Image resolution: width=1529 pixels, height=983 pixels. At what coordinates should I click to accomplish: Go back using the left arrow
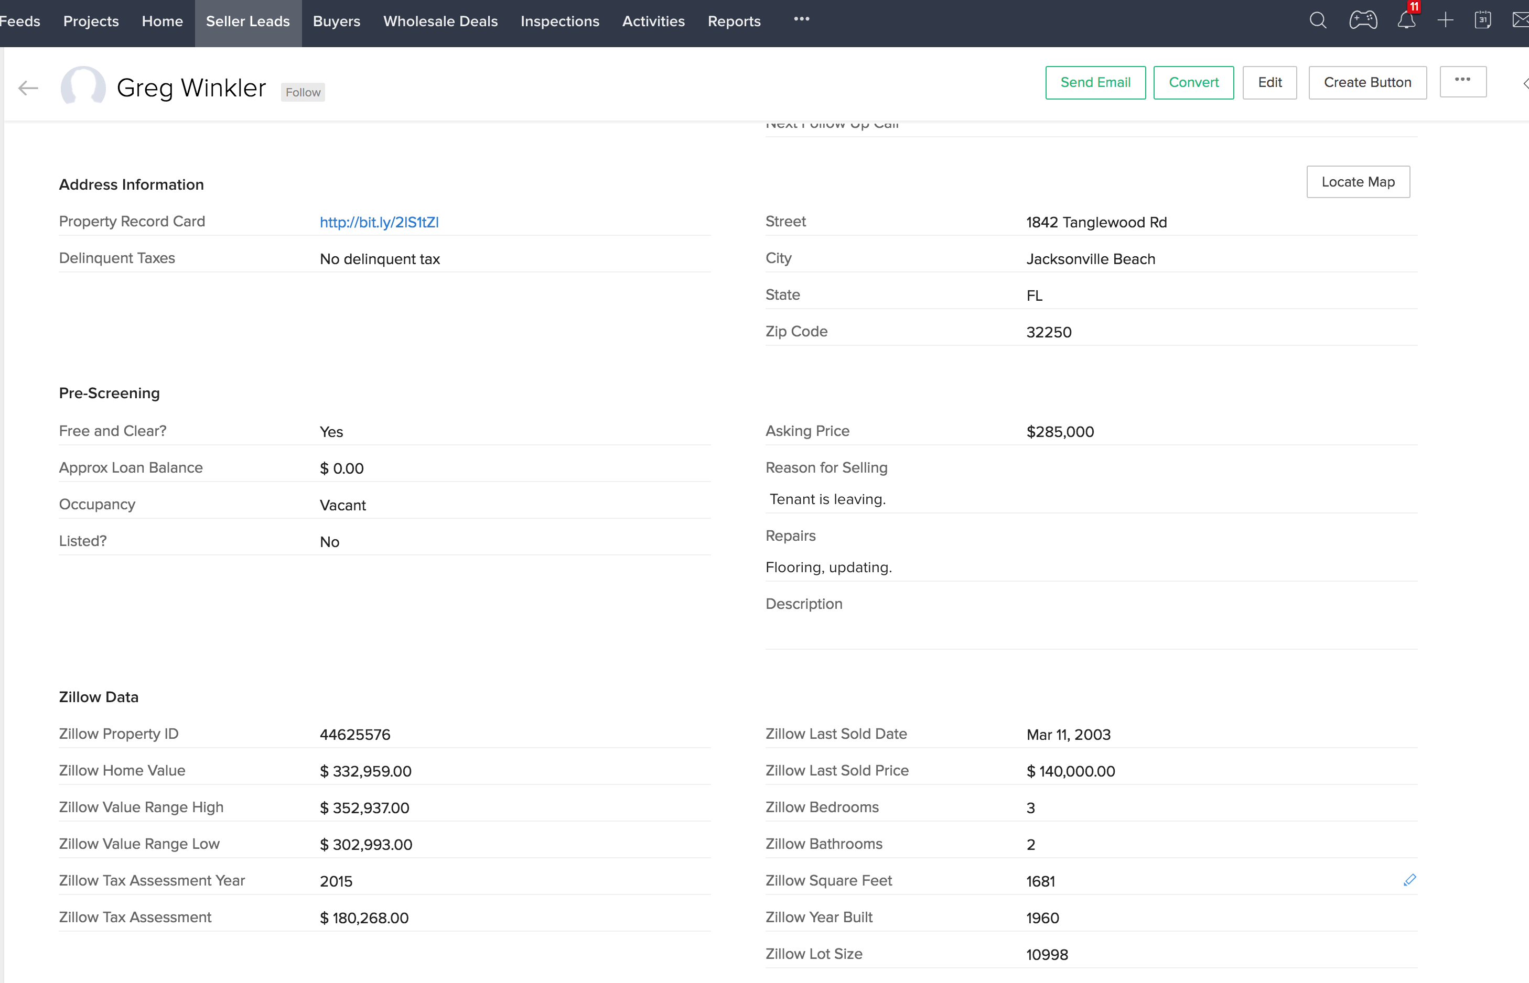coord(28,88)
